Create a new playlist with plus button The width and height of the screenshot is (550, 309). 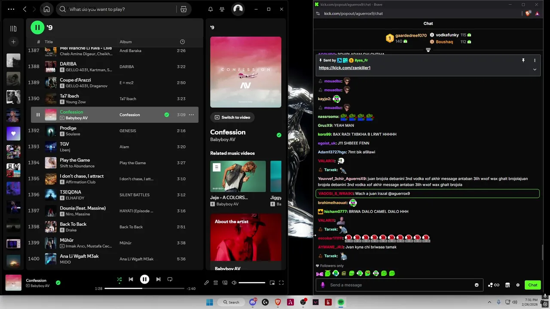(x=13, y=42)
